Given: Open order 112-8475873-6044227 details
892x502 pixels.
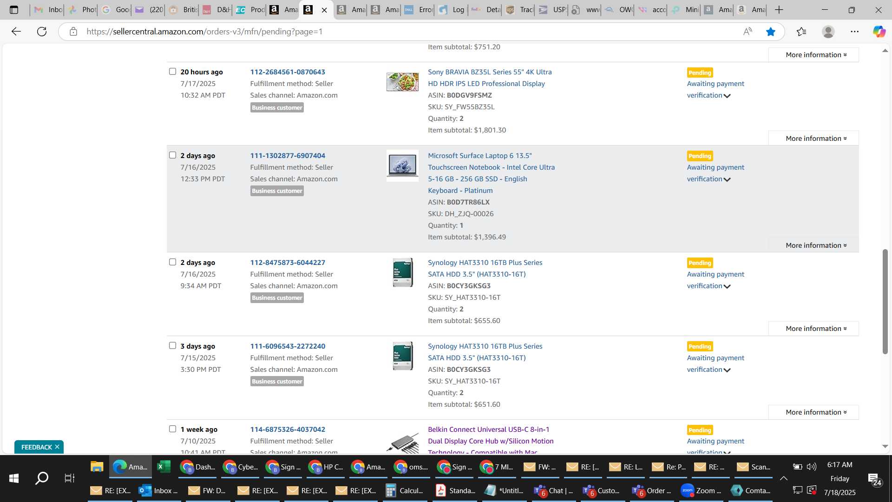Looking at the screenshot, I should (x=288, y=263).
